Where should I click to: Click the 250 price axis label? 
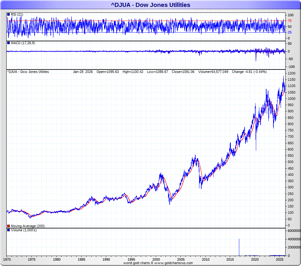click(291, 194)
